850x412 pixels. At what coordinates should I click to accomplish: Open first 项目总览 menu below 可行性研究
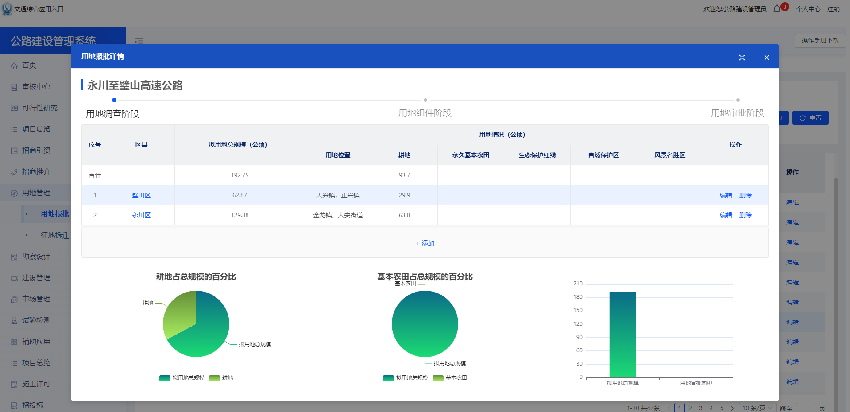35,129
